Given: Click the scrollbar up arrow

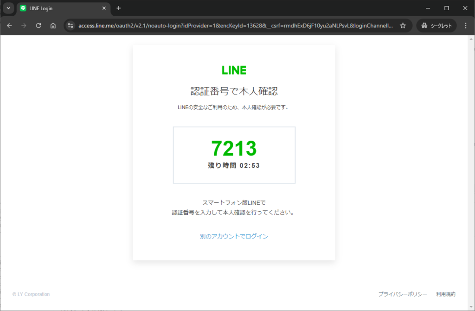Looking at the screenshot, I should point(471,39).
